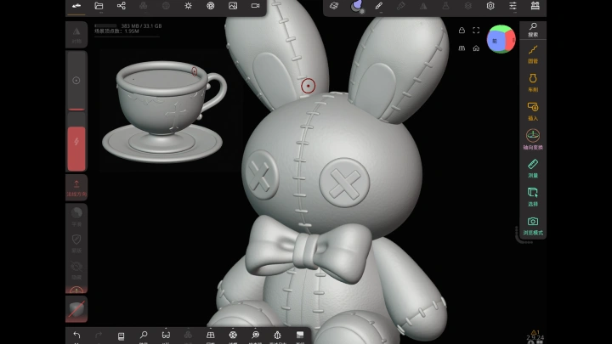Click the memory usage 383 MB / 33.1 GB text
The height and width of the screenshot is (344, 612).
click(x=141, y=25)
